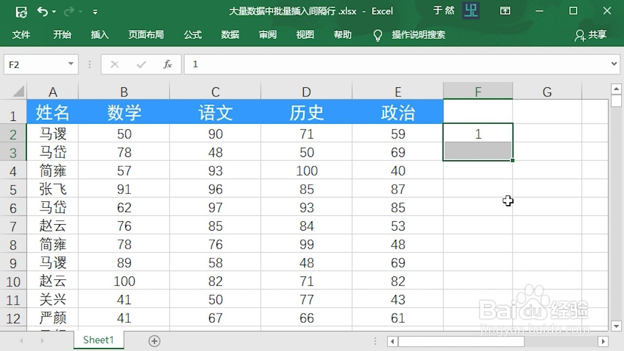Open Ribbon Display Options icon
Image resolution: width=624 pixels, height=351 pixels.
[505, 11]
